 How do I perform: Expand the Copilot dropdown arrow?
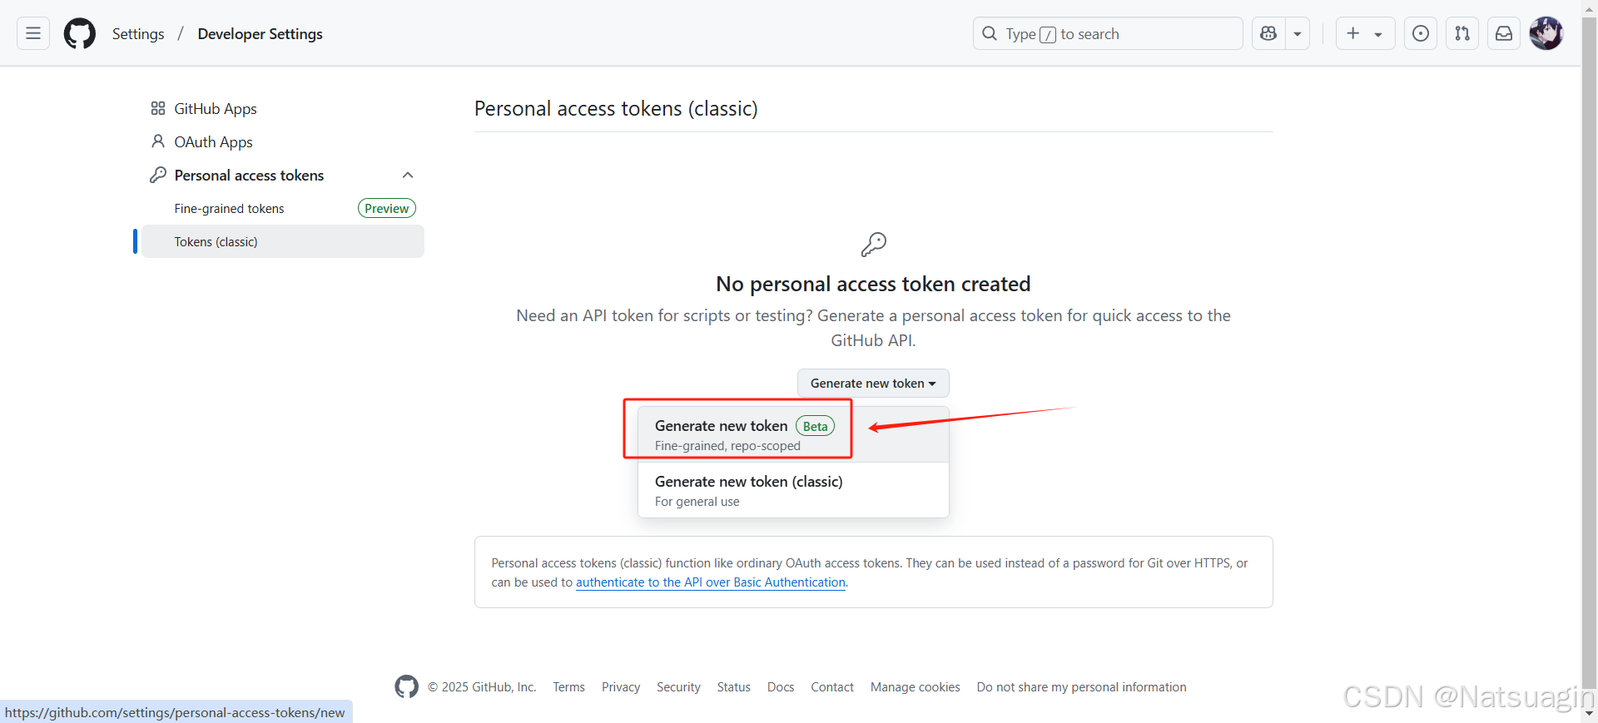tap(1298, 33)
